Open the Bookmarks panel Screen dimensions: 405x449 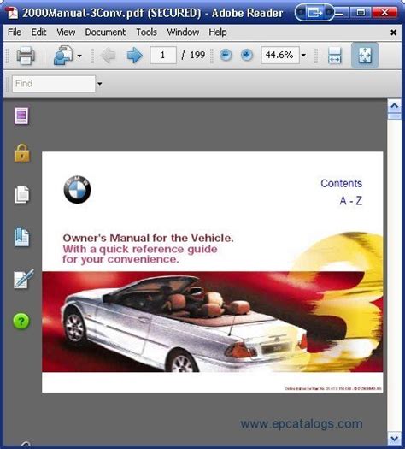(x=22, y=237)
